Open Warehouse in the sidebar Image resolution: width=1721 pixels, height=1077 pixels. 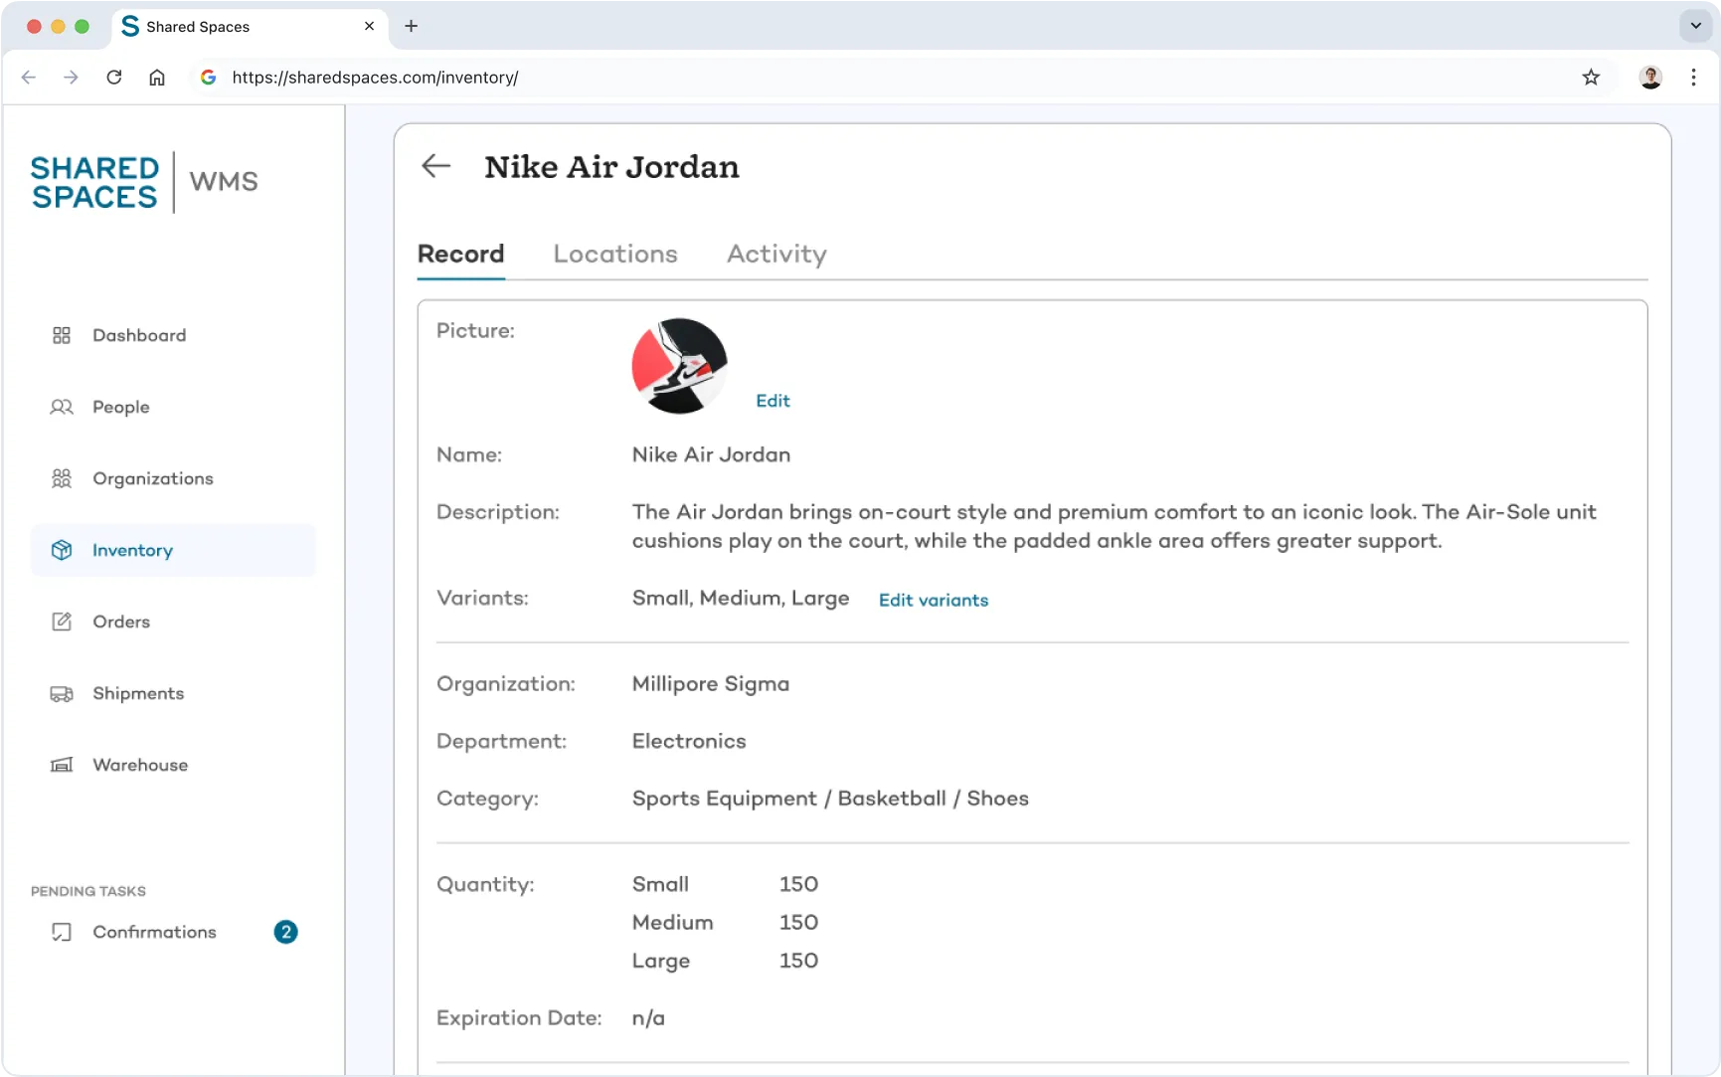173,765
